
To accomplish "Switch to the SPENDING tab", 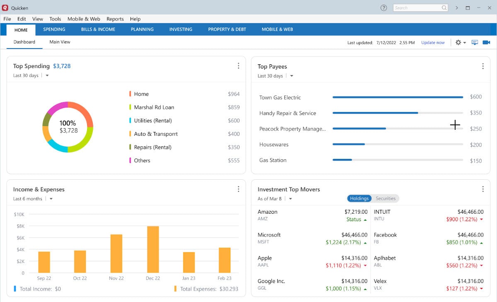I will point(54,29).
